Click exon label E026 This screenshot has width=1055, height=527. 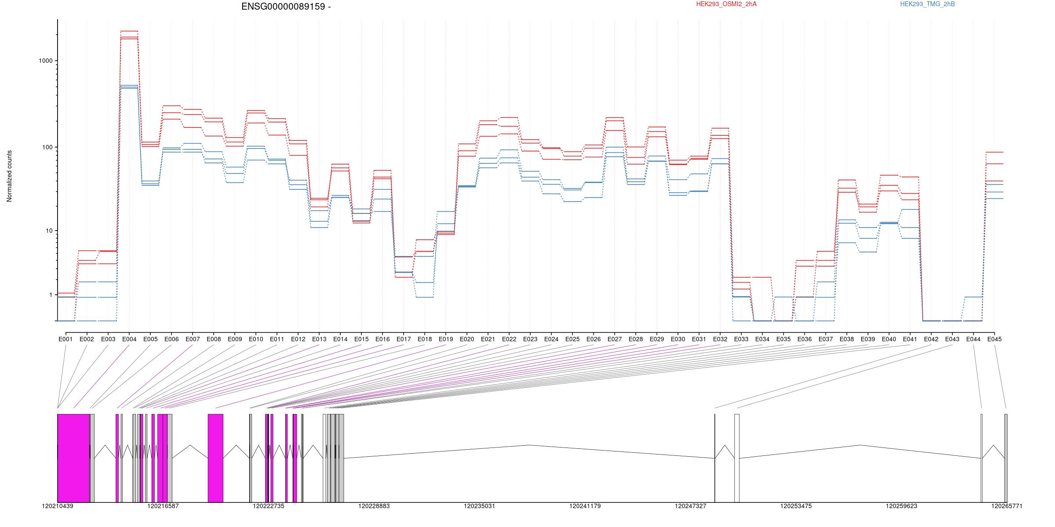click(x=593, y=339)
